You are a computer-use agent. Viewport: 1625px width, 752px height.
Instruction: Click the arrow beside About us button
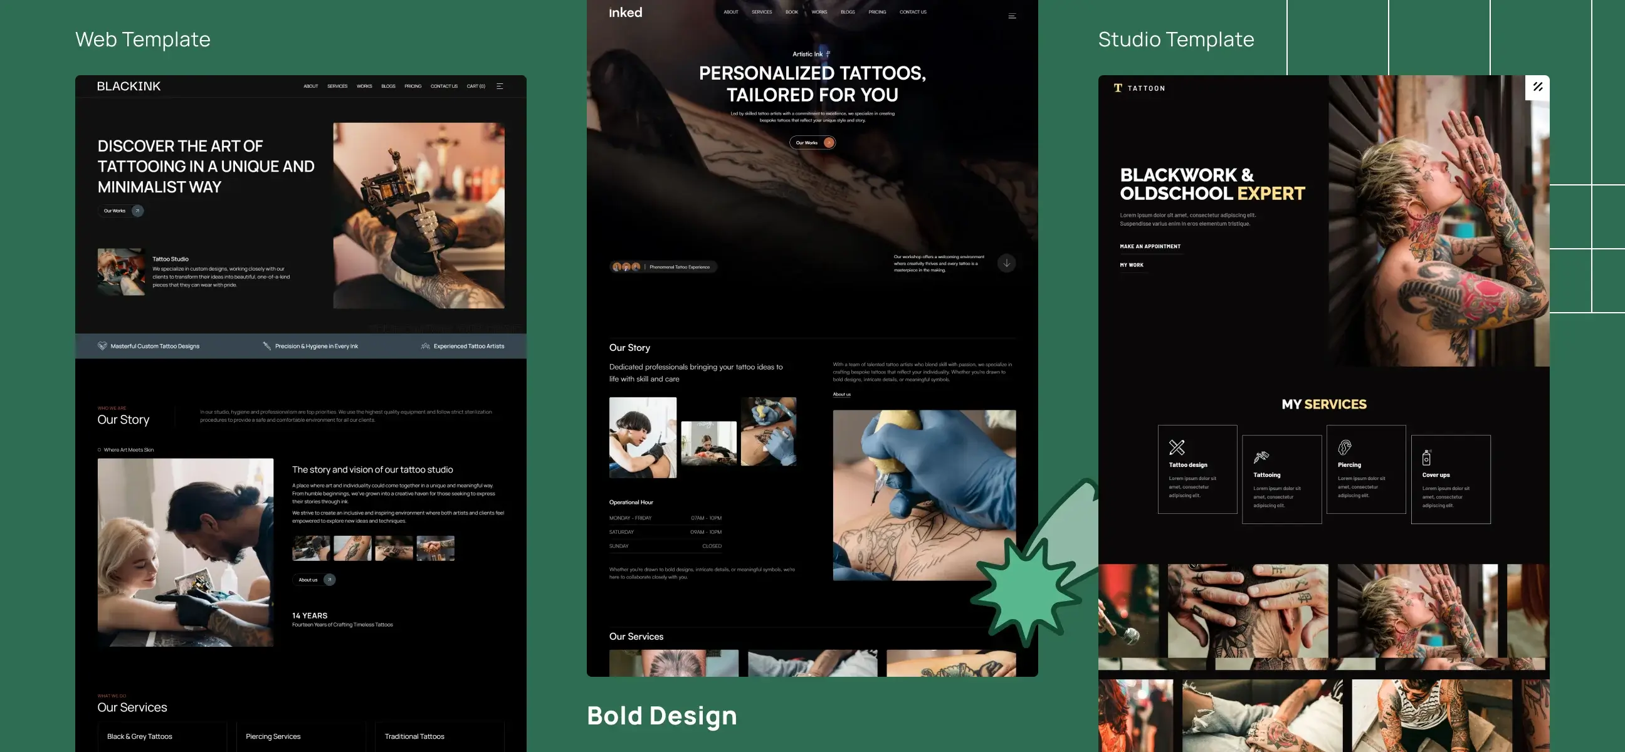point(329,580)
